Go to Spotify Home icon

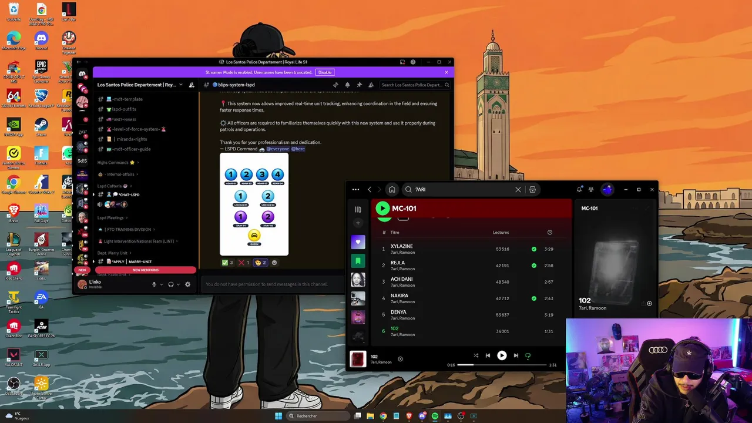click(x=392, y=189)
